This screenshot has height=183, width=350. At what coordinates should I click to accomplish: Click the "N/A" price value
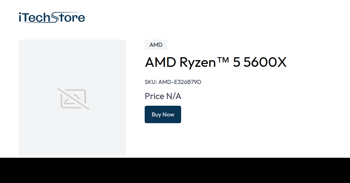tap(174, 96)
